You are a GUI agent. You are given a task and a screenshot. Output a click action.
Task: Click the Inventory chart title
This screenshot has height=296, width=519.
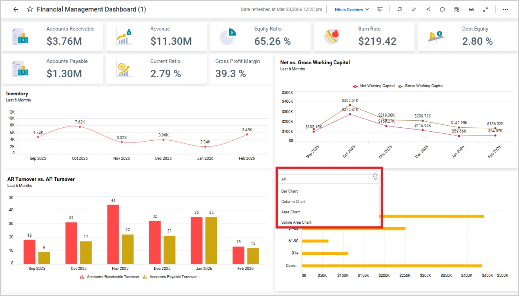[x=17, y=94]
